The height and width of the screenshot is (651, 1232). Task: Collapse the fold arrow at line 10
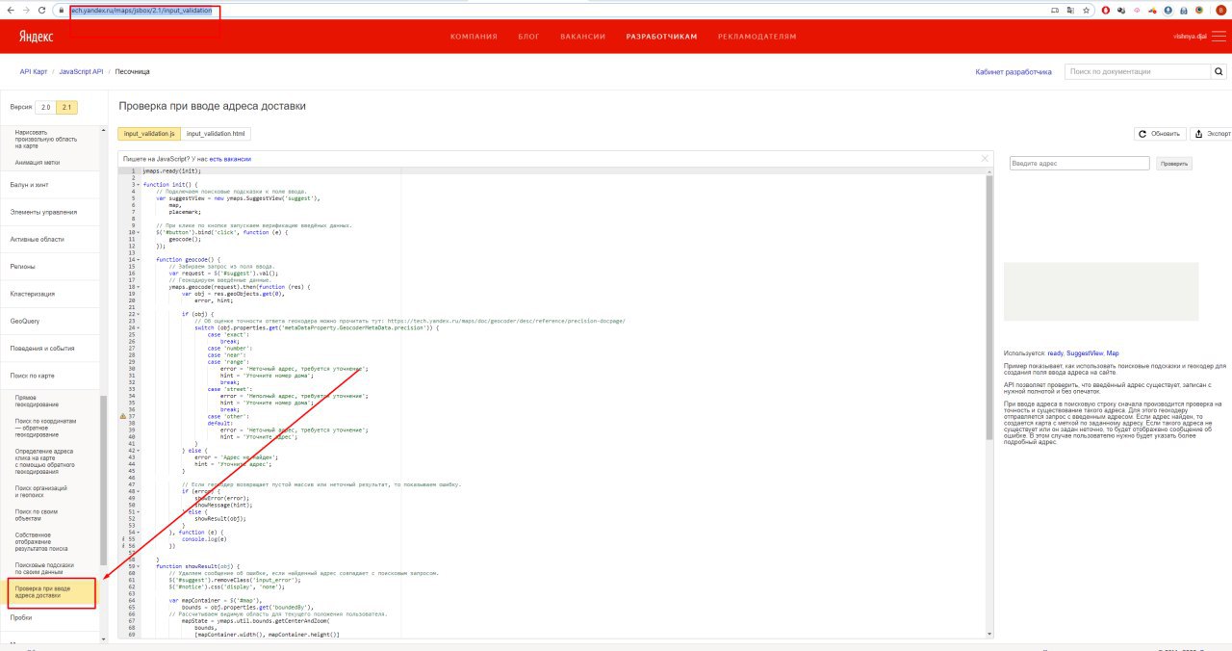pyautogui.click(x=138, y=232)
